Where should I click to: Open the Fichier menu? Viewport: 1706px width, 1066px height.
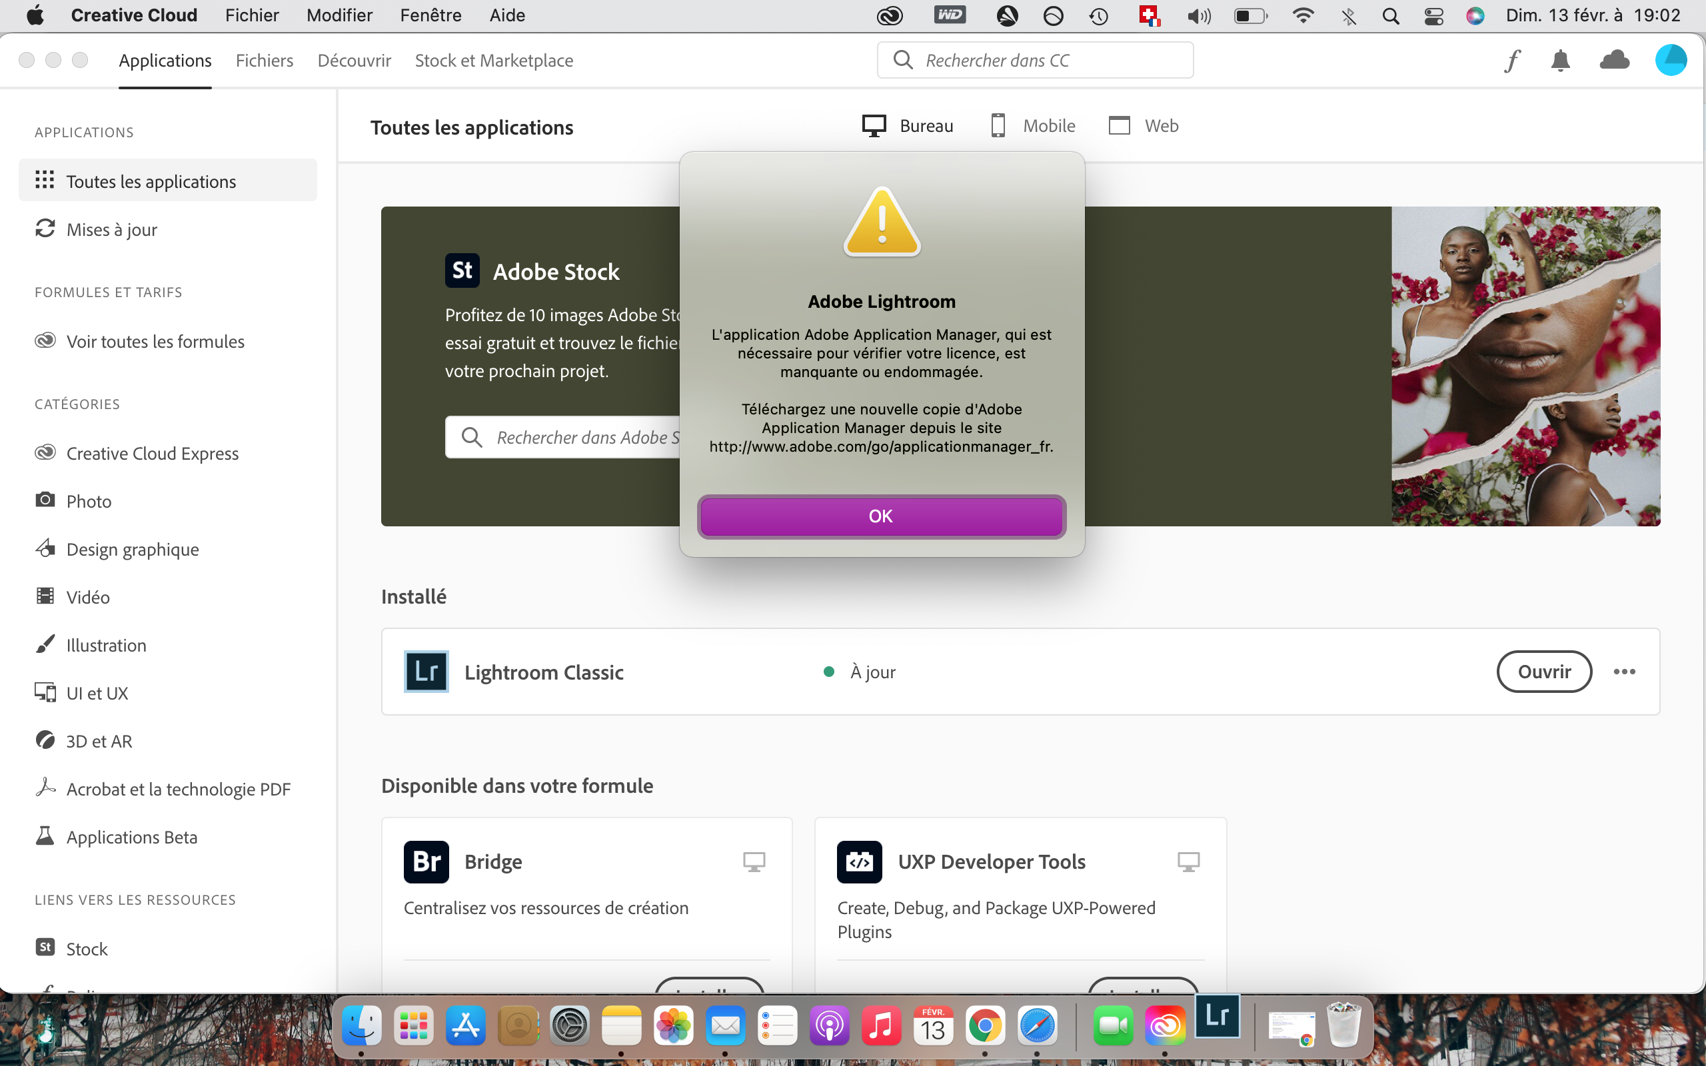point(252,15)
